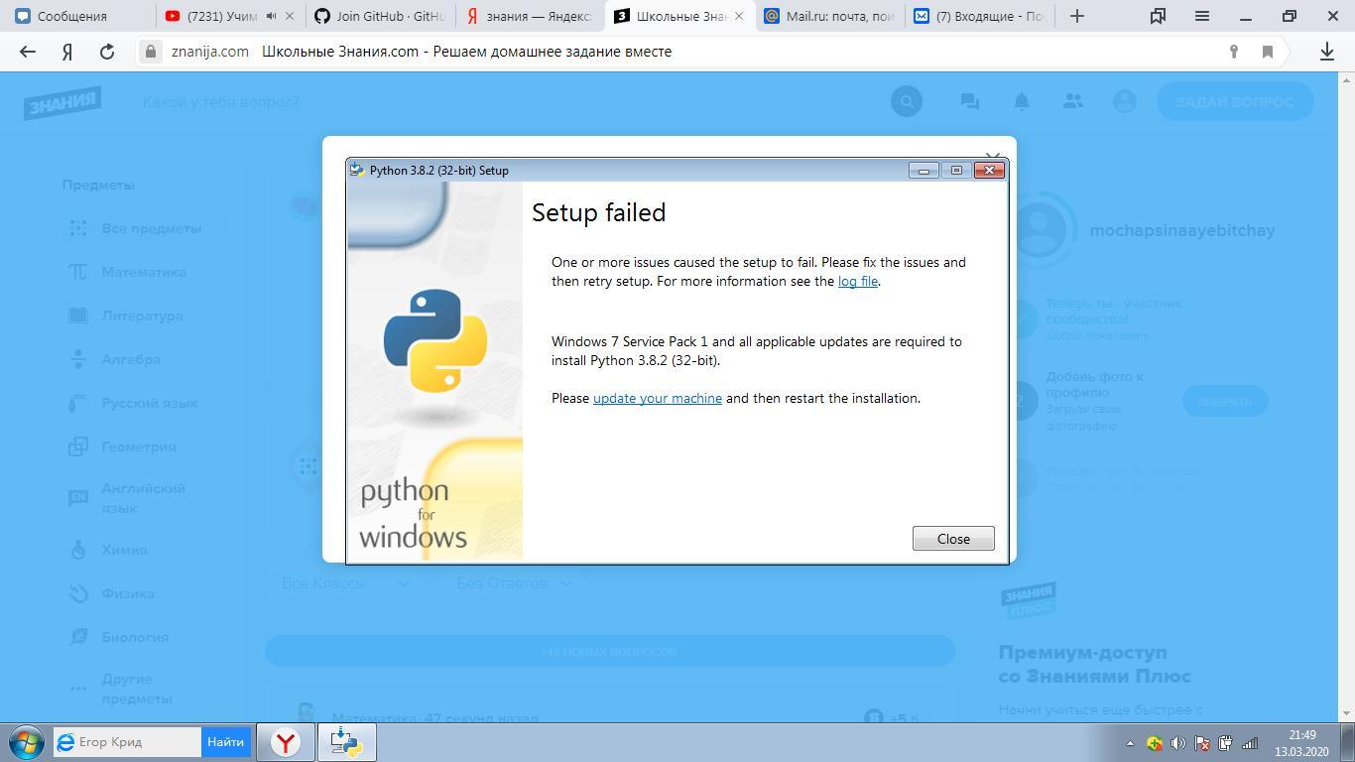Expand 'Другие предметы' in the sidebar
The height and width of the screenshot is (762, 1355).
click(136, 689)
